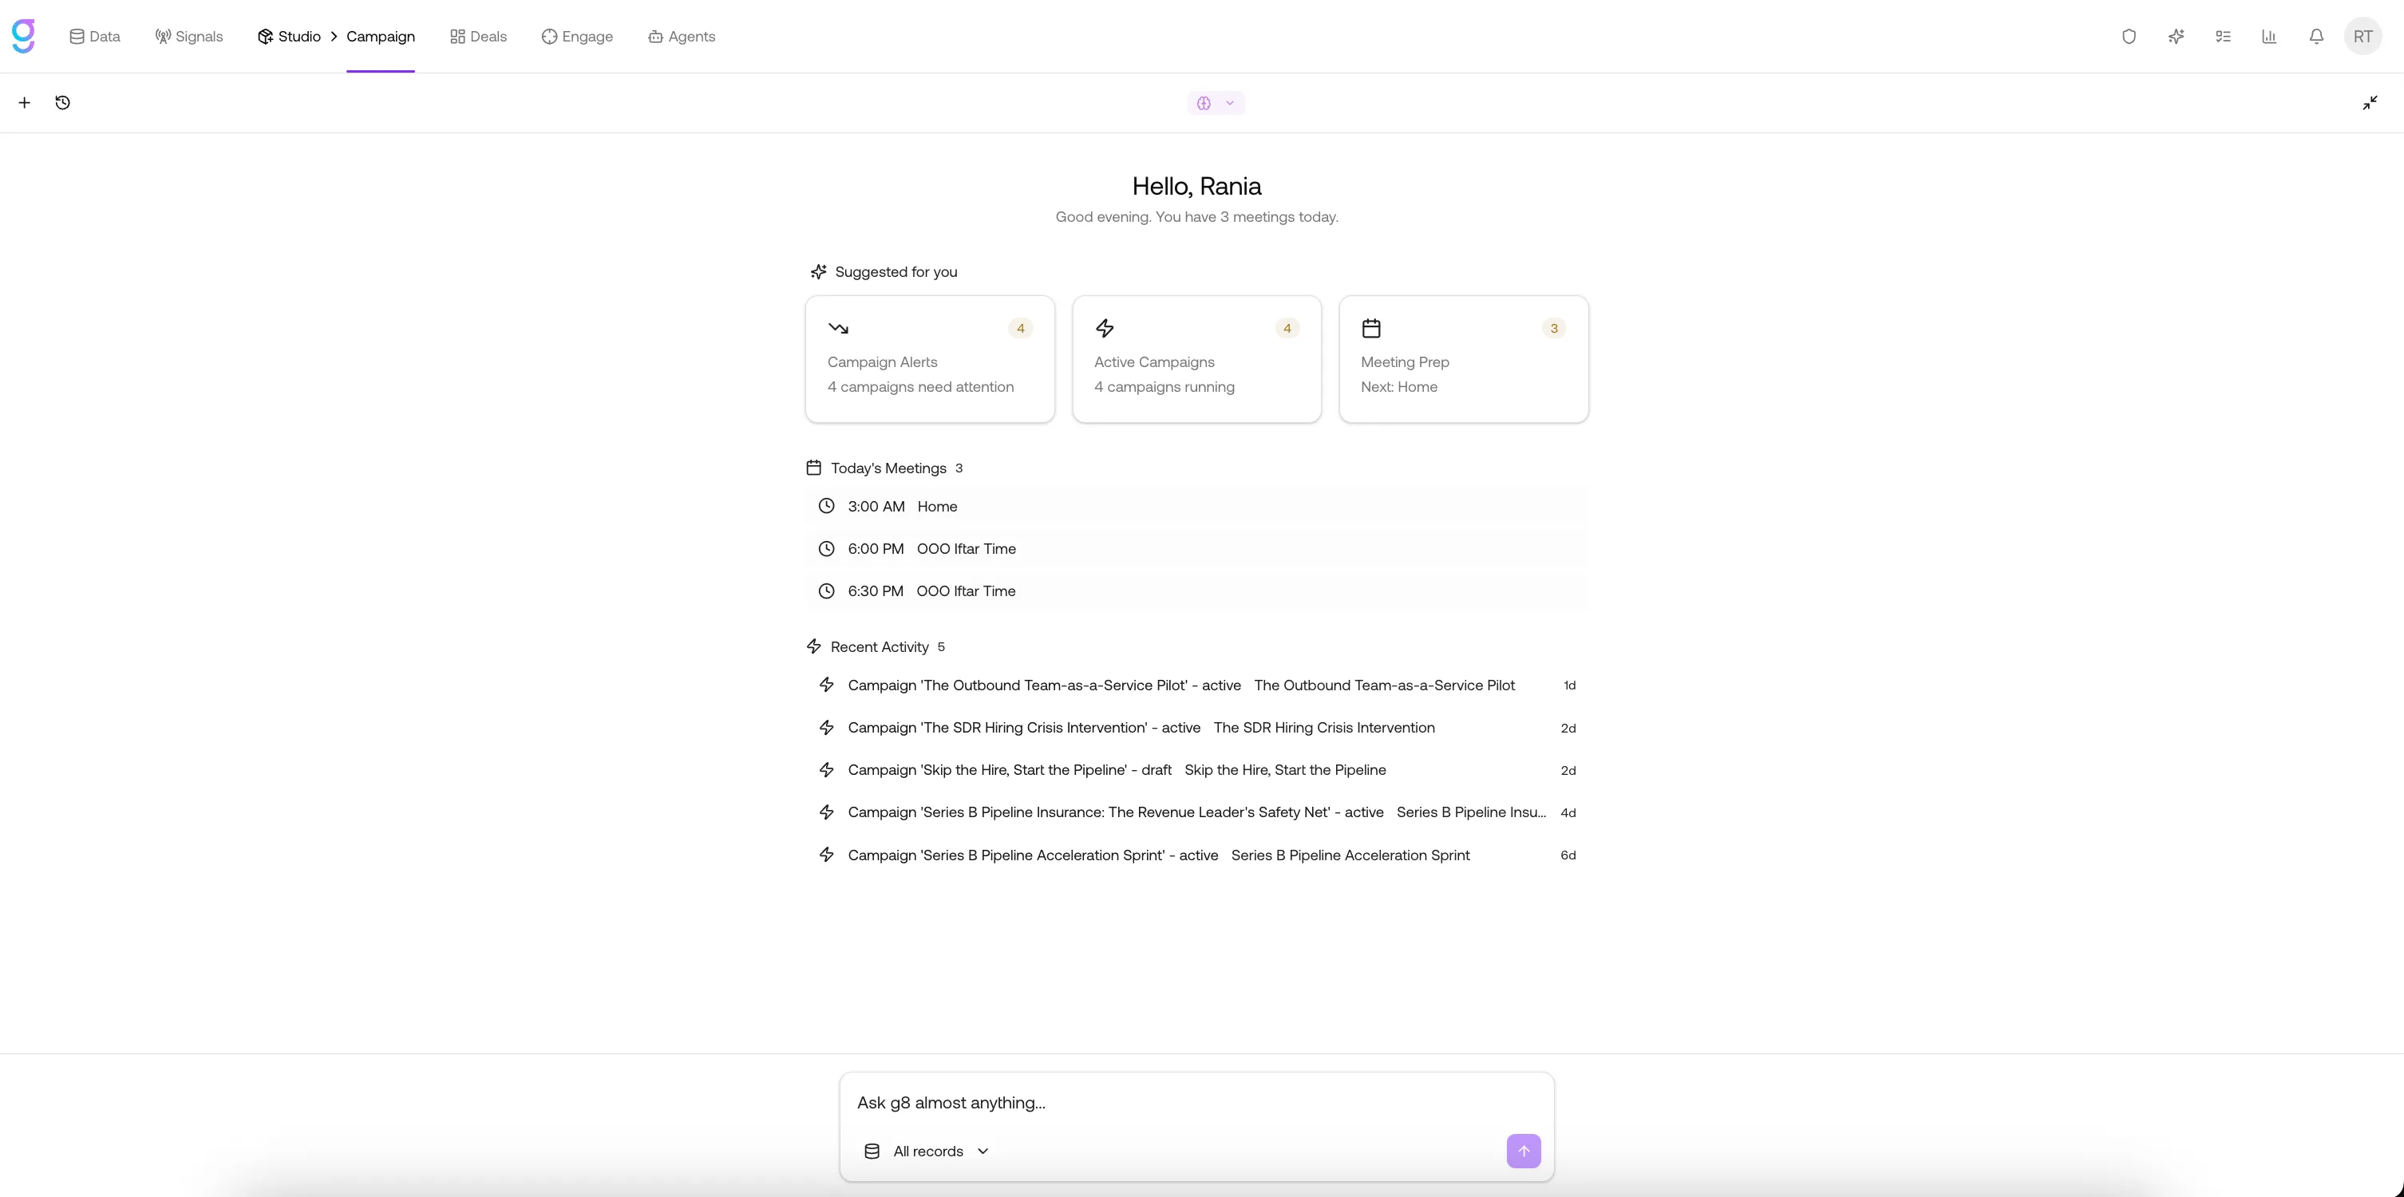Start a new chat with the plus icon
The height and width of the screenshot is (1197, 2404).
click(x=24, y=103)
